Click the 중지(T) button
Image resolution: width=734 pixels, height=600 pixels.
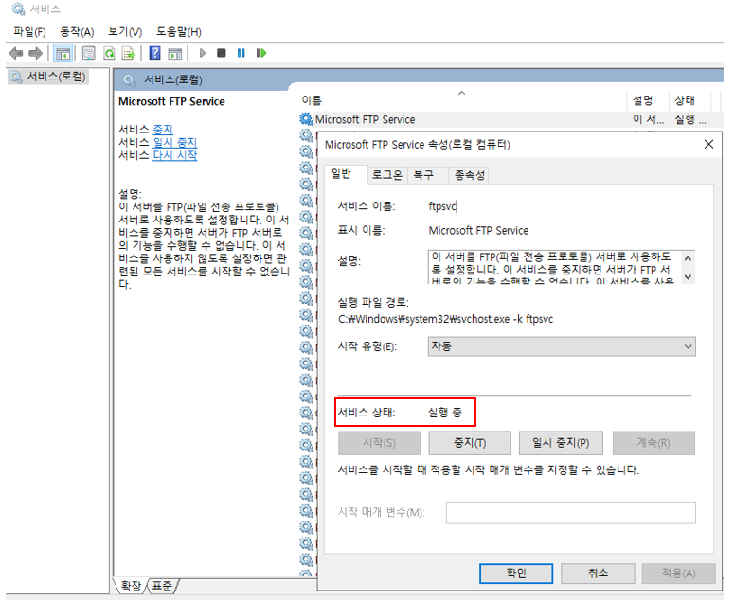470,443
